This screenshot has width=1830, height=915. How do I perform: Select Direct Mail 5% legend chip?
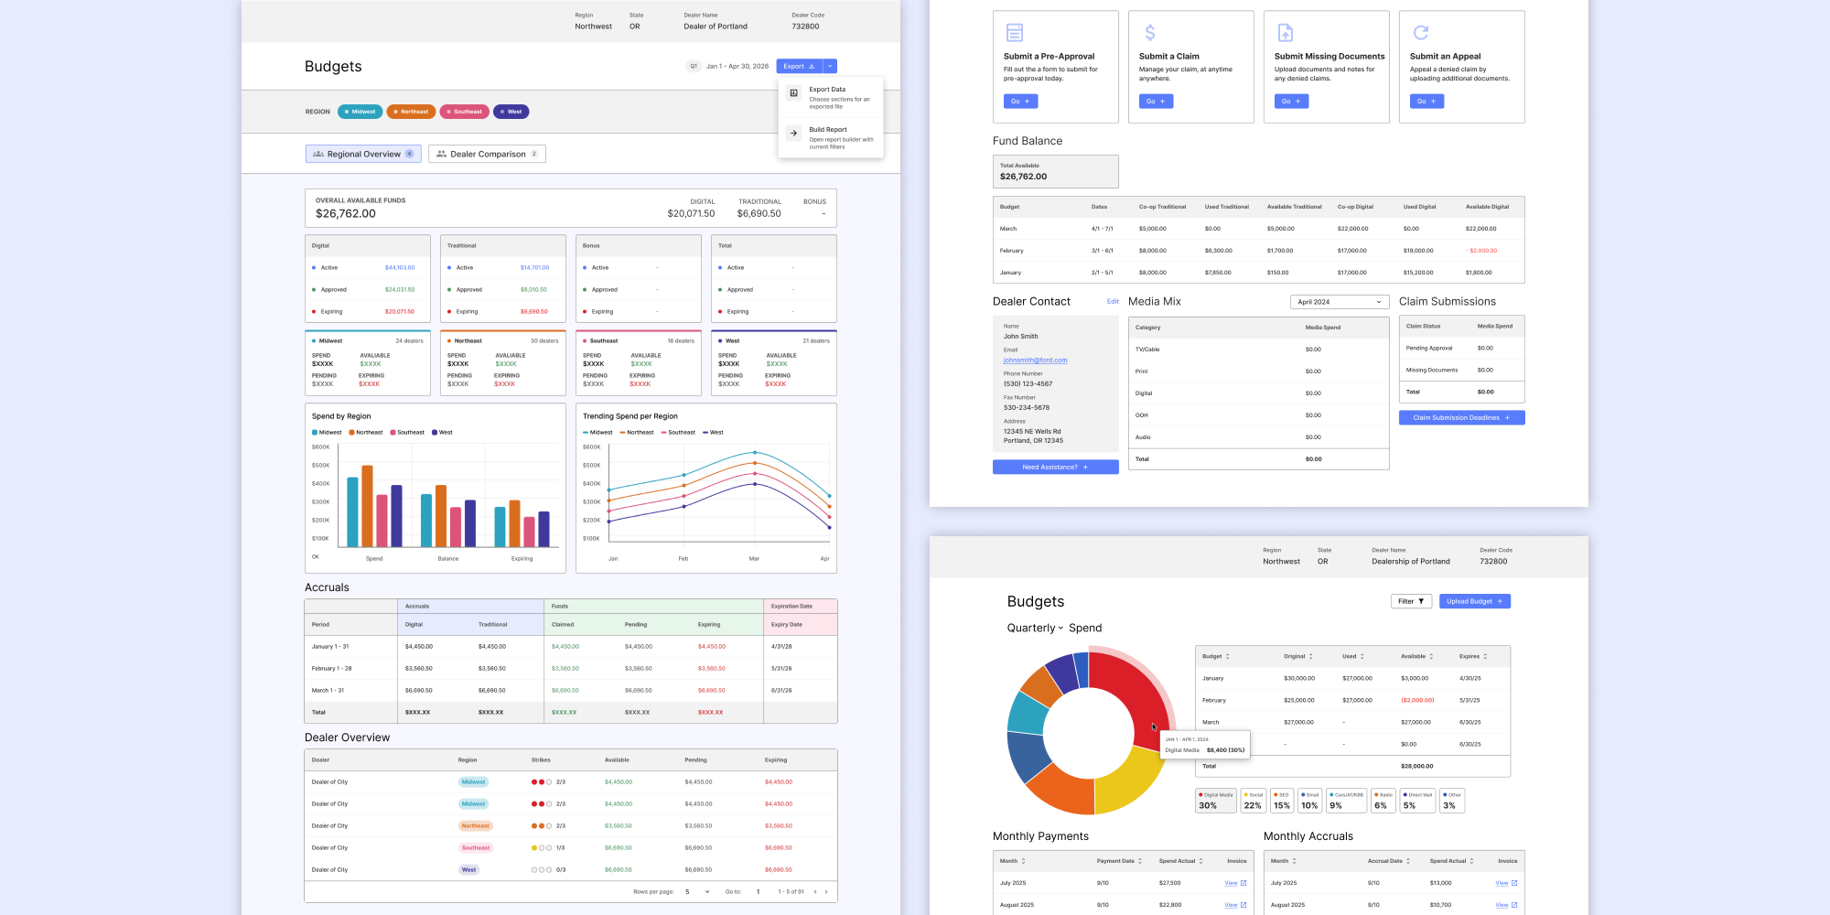1417,801
